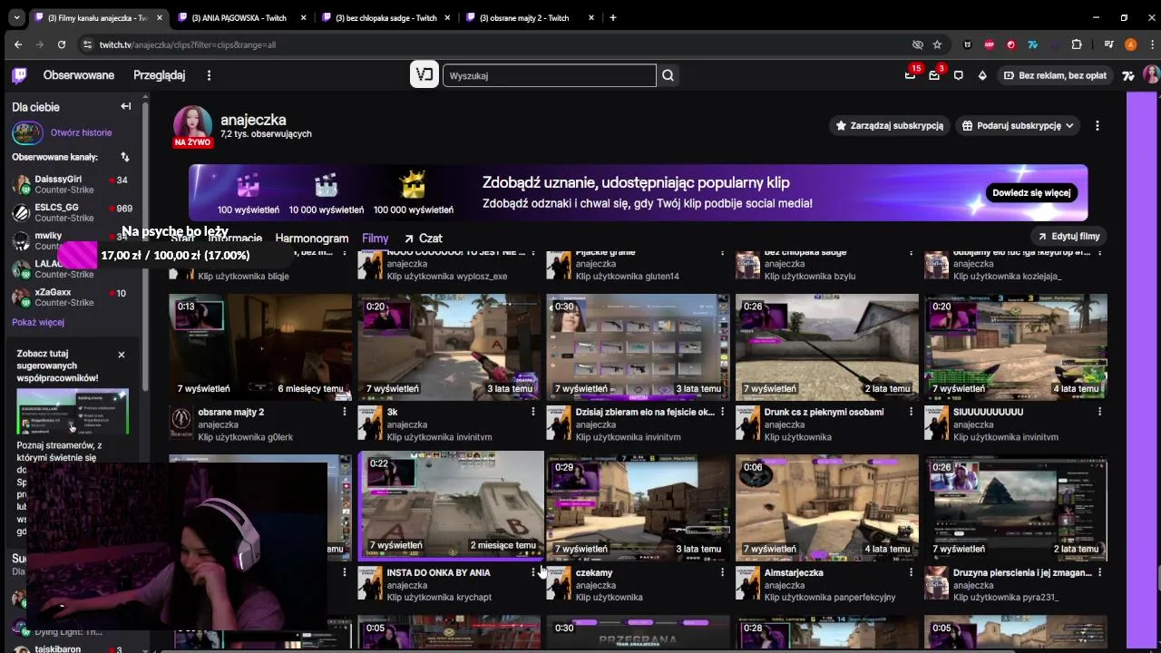Open the Czat tab
Screen dimensions: 1161x653
(x=424, y=239)
